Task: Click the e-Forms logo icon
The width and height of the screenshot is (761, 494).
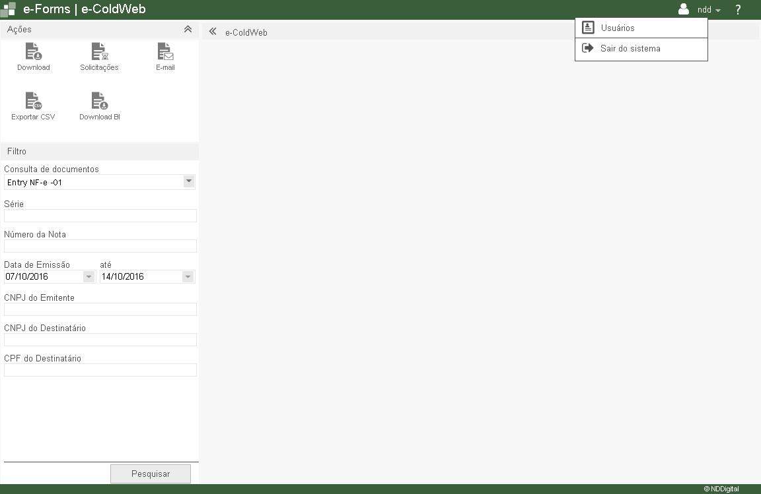Action: [x=8, y=9]
